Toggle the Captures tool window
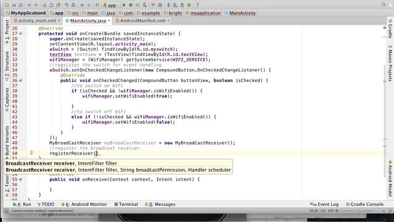This screenshot has height=222, width=394. point(7,100)
